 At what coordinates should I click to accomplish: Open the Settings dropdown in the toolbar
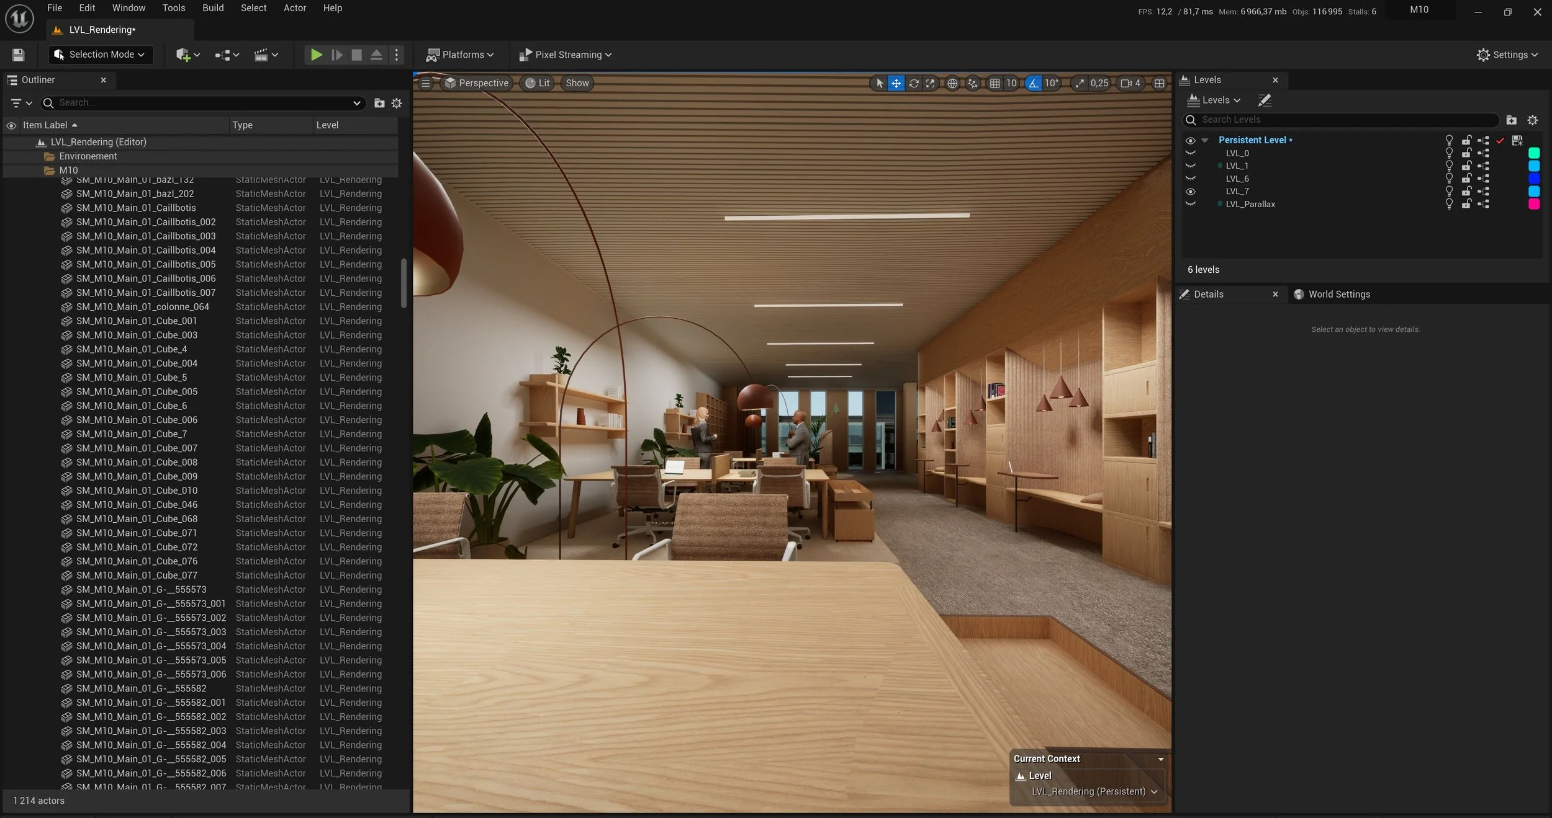1507,55
